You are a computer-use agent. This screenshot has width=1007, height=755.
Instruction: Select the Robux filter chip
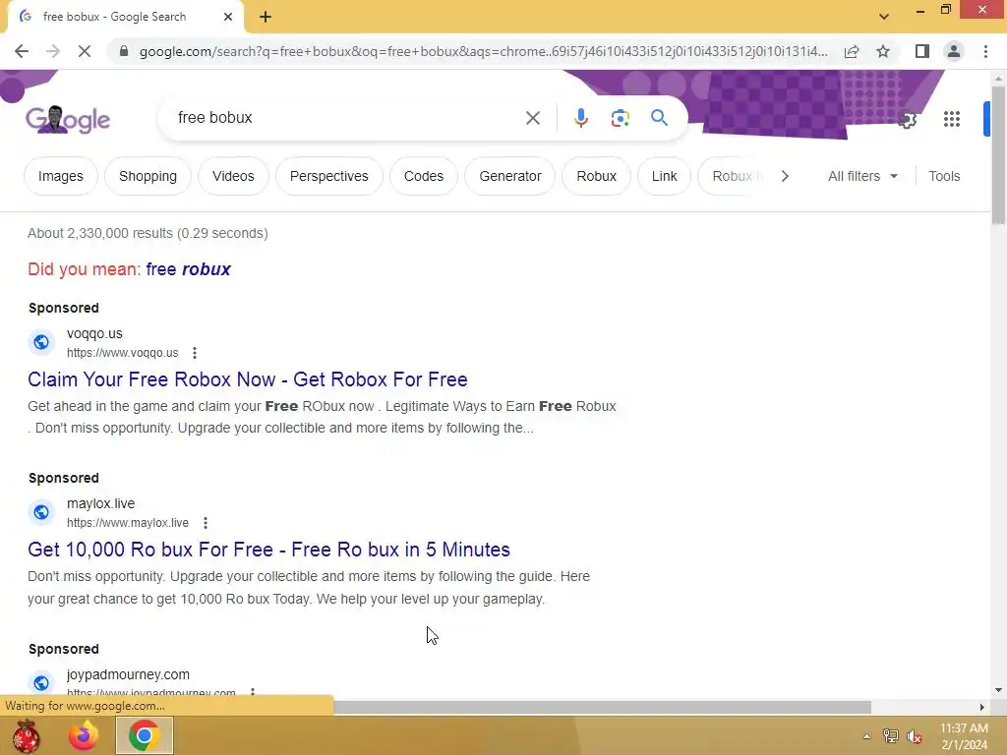[x=596, y=176]
